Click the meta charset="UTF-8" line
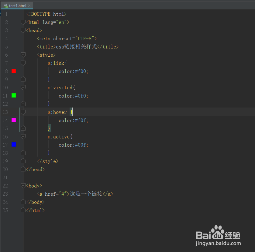This screenshot has height=252, width=255. [x=67, y=38]
